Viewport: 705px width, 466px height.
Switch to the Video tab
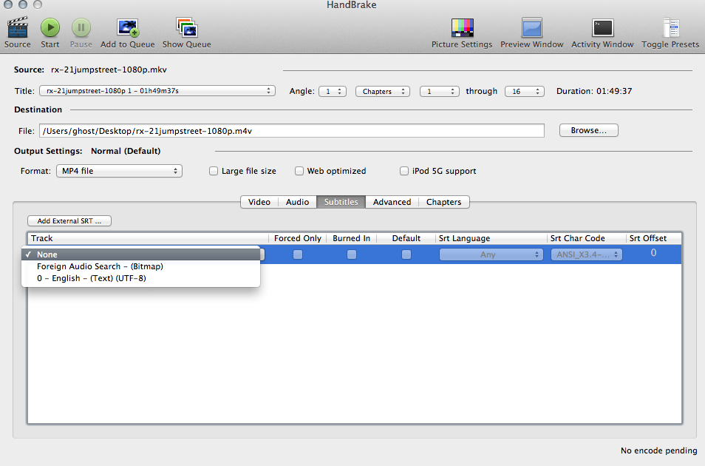pyautogui.click(x=259, y=202)
